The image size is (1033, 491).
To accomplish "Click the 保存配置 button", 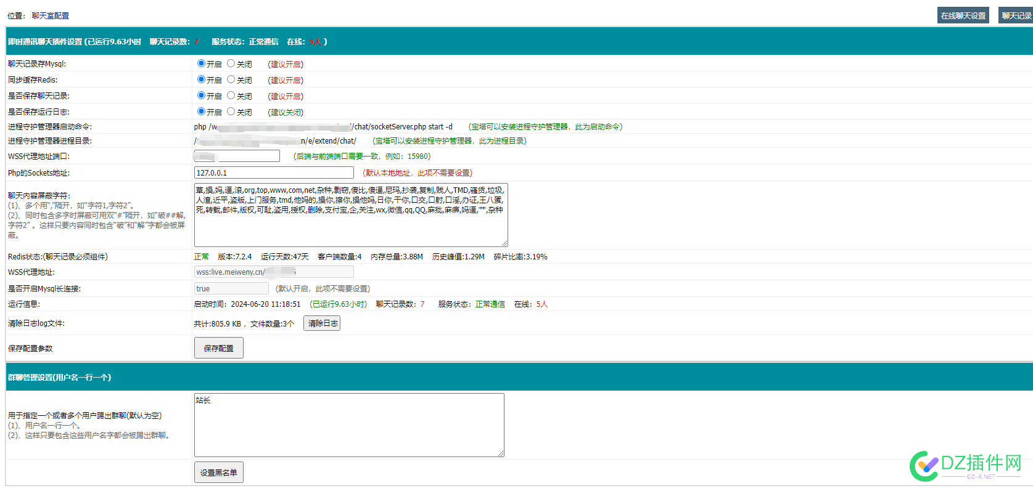I will [x=219, y=348].
